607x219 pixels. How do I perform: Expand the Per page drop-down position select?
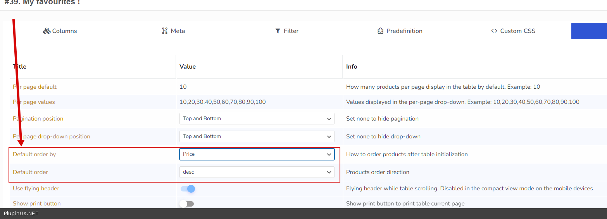[257, 136]
